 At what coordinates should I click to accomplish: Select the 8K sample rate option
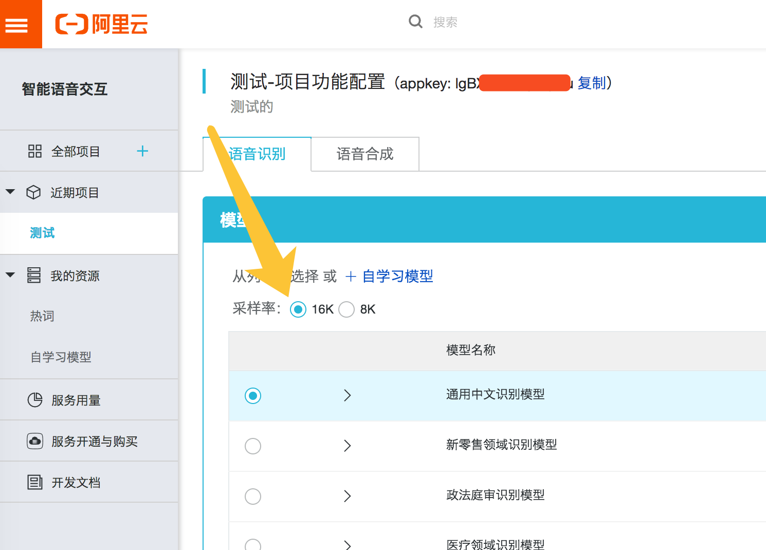click(346, 309)
